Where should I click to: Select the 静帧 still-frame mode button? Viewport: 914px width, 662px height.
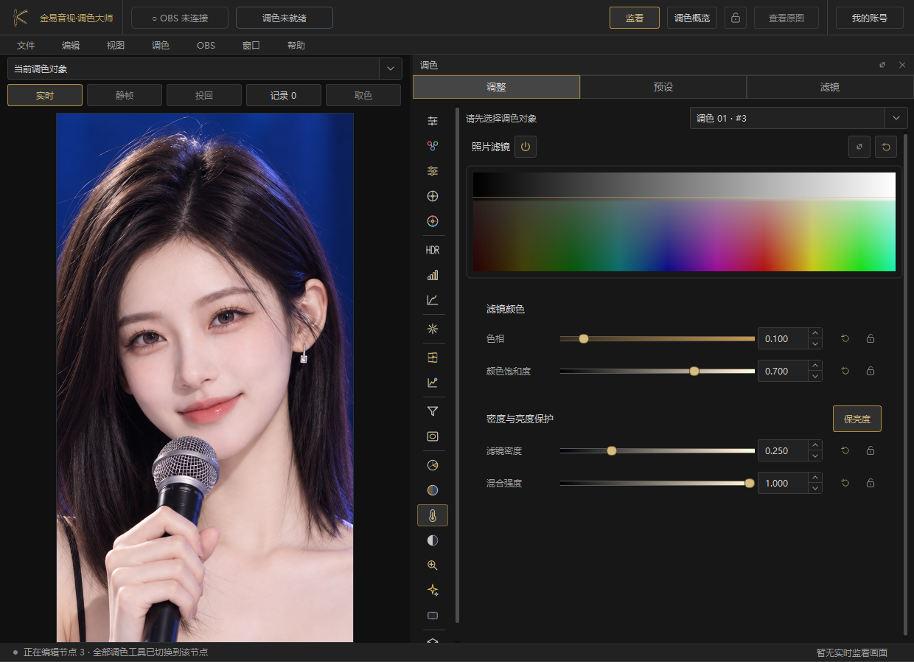pyautogui.click(x=125, y=95)
